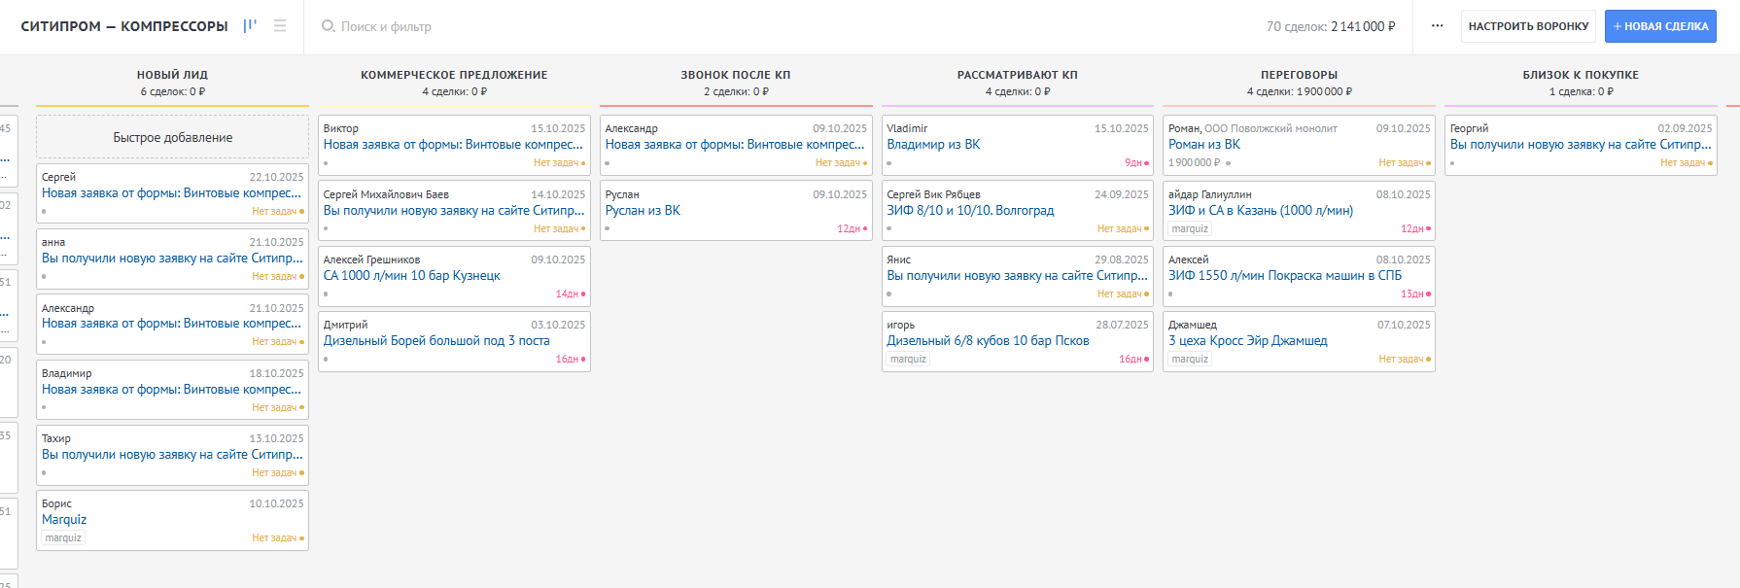The width and height of the screenshot is (1740, 588).
Task: Click the ПЕРЕГОВОРЫ stage header
Action: [x=1299, y=75]
